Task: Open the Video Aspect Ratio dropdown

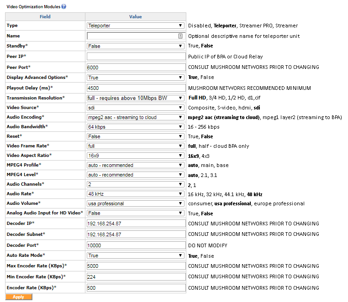Action: [135, 156]
